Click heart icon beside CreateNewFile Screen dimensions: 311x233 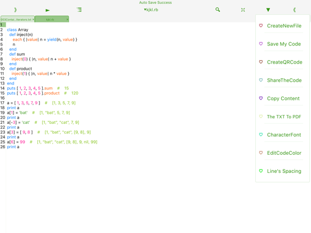[261, 25]
